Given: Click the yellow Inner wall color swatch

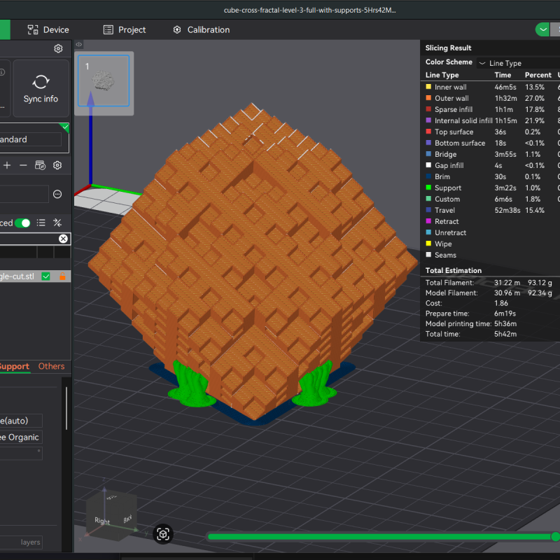Looking at the screenshot, I should click(428, 86).
